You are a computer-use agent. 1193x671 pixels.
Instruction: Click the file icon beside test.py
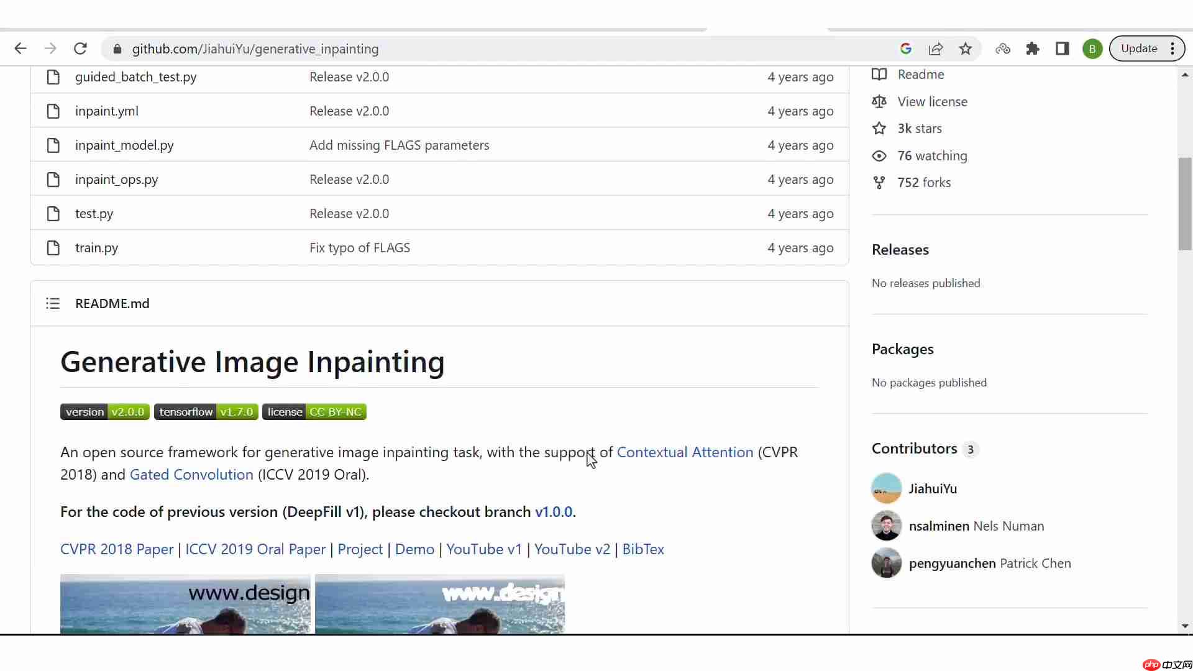click(53, 214)
